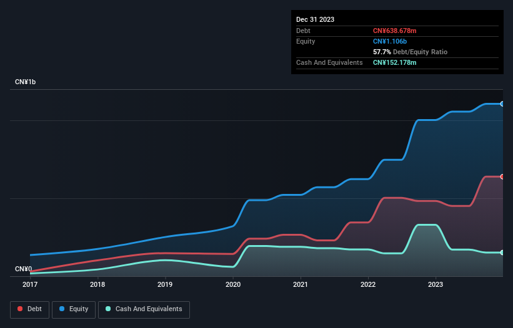
Task: Toggle the Cash And Equivalents legend button
Action: coord(144,309)
